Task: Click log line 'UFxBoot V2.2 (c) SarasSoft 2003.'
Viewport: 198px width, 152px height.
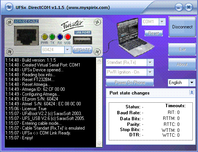Action: (44, 114)
